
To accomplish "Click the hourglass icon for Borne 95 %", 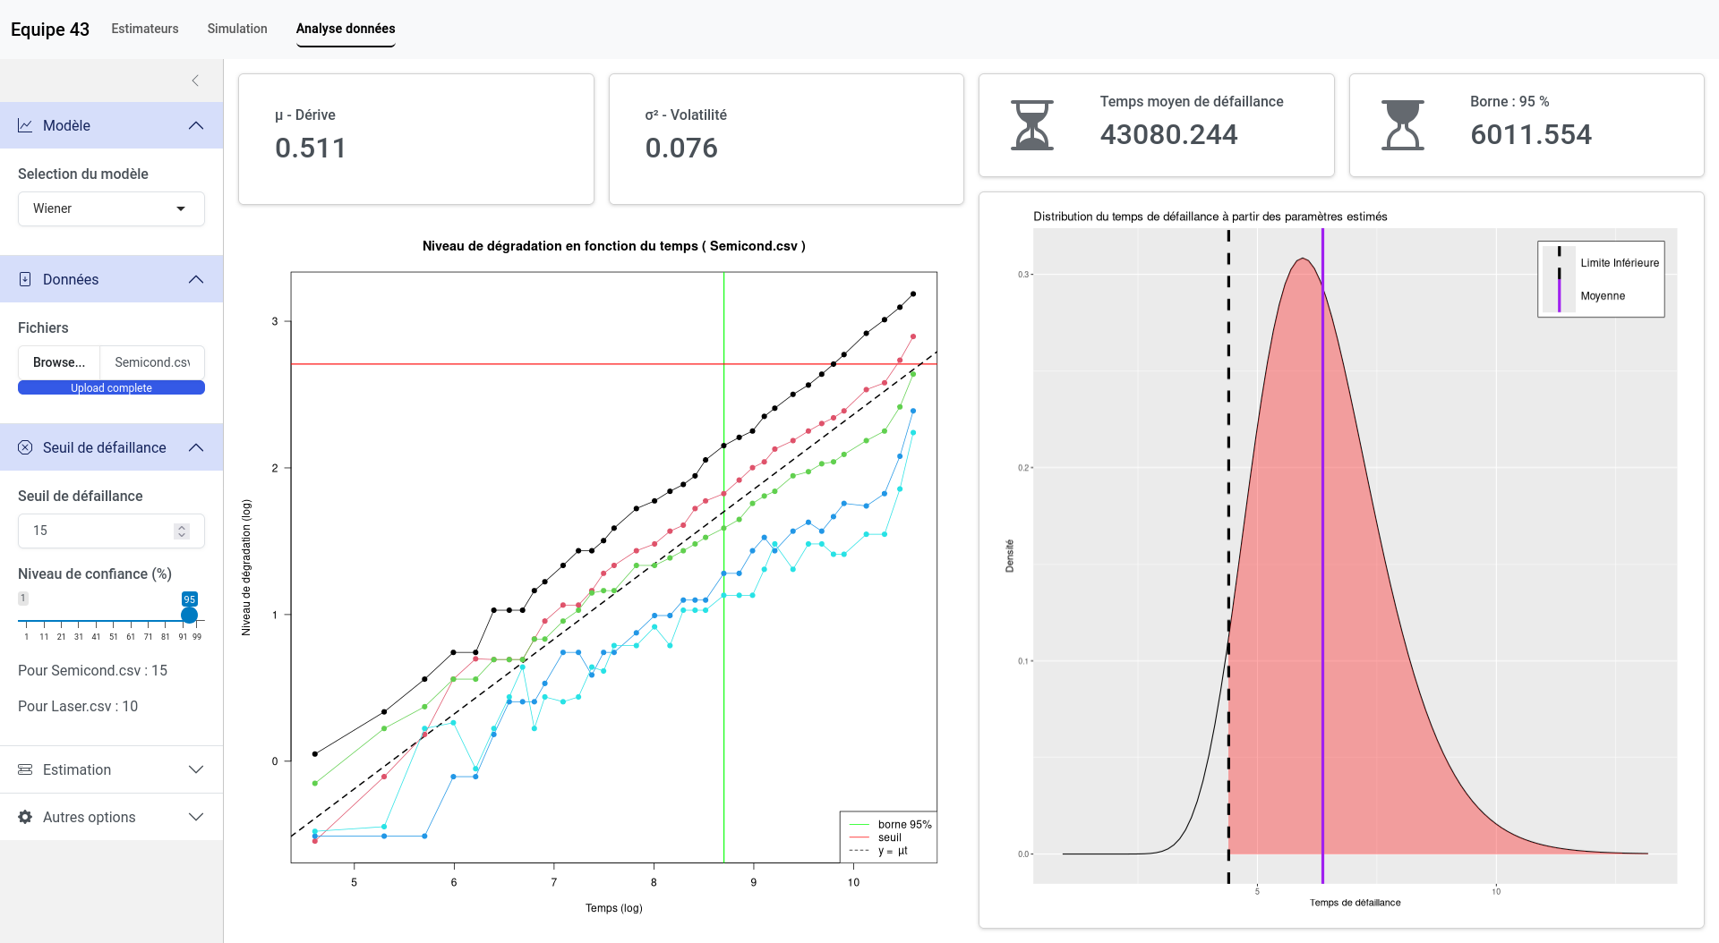I will click(x=1402, y=125).
